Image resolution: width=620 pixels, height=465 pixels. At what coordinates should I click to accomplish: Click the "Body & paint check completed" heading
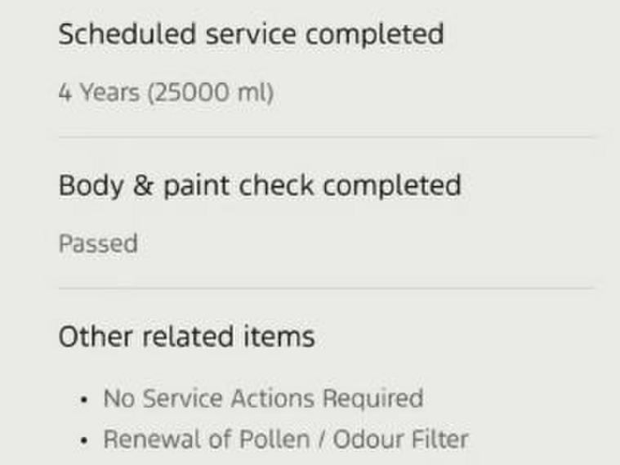click(x=260, y=185)
